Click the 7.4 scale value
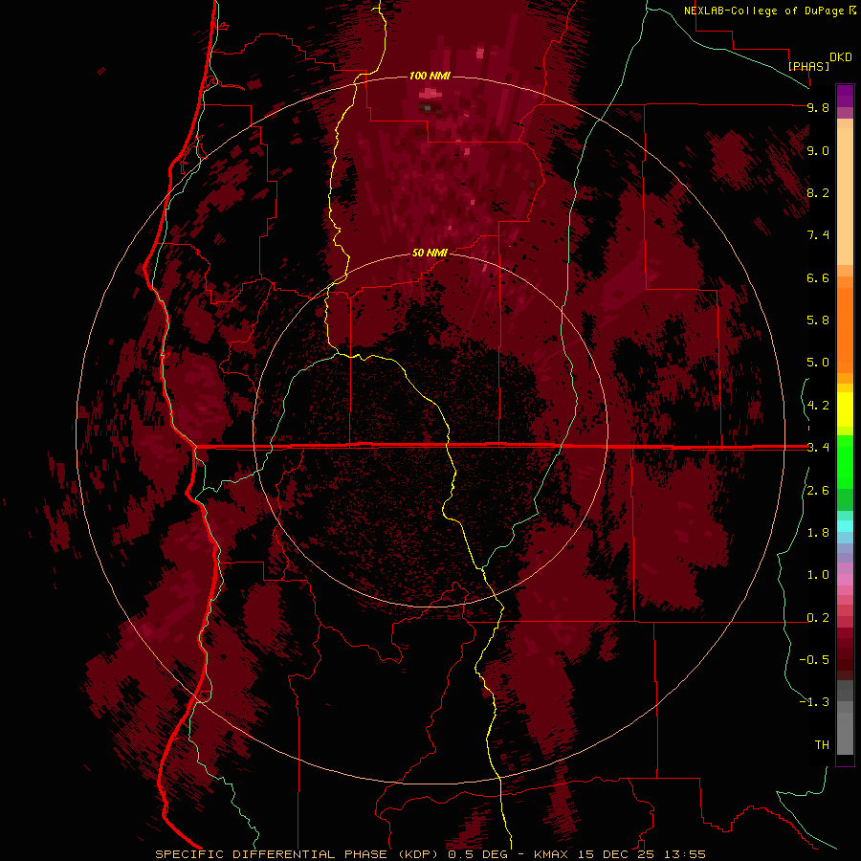 point(818,235)
